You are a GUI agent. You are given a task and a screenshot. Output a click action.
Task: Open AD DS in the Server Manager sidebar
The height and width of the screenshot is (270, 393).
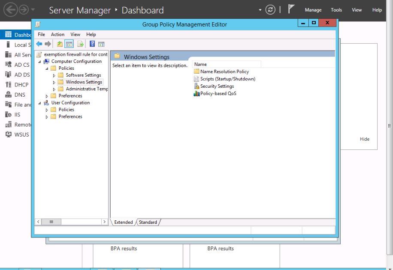[18, 75]
